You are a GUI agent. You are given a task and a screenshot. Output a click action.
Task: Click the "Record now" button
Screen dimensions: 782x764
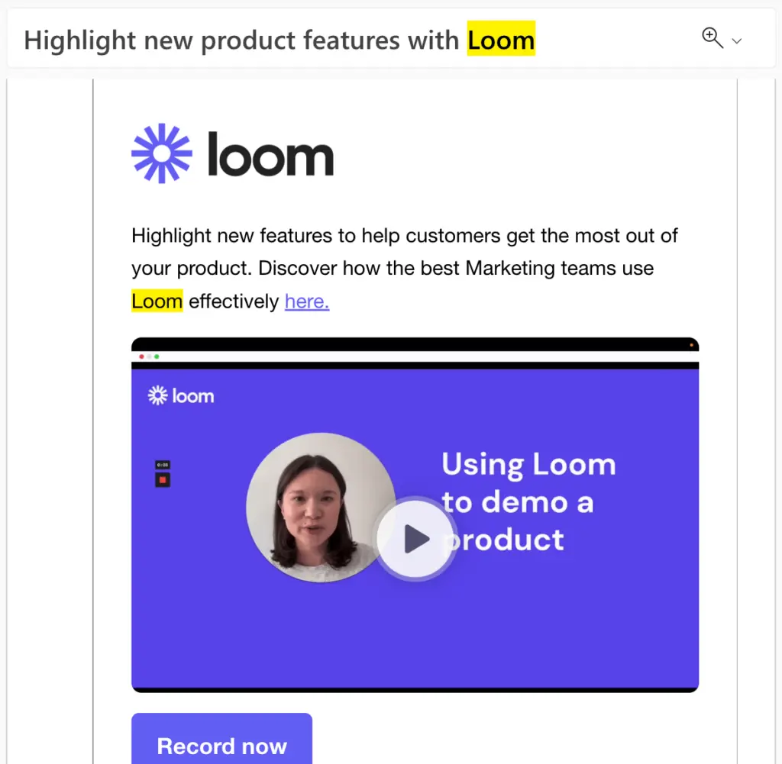pyautogui.click(x=221, y=746)
